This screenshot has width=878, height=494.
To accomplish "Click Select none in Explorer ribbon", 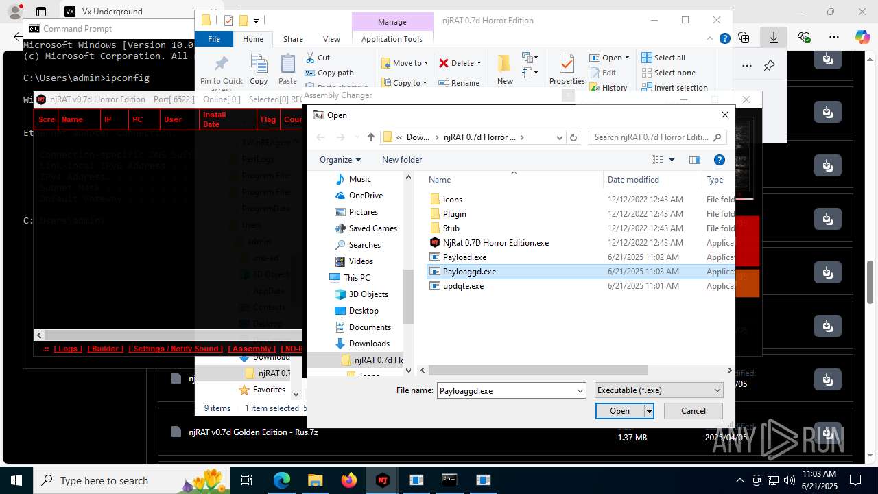I will (668, 73).
